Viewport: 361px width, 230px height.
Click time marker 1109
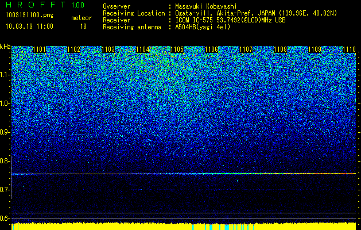click(x=315, y=49)
